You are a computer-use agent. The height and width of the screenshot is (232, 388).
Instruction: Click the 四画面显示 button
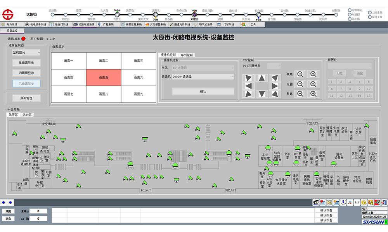click(x=26, y=73)
